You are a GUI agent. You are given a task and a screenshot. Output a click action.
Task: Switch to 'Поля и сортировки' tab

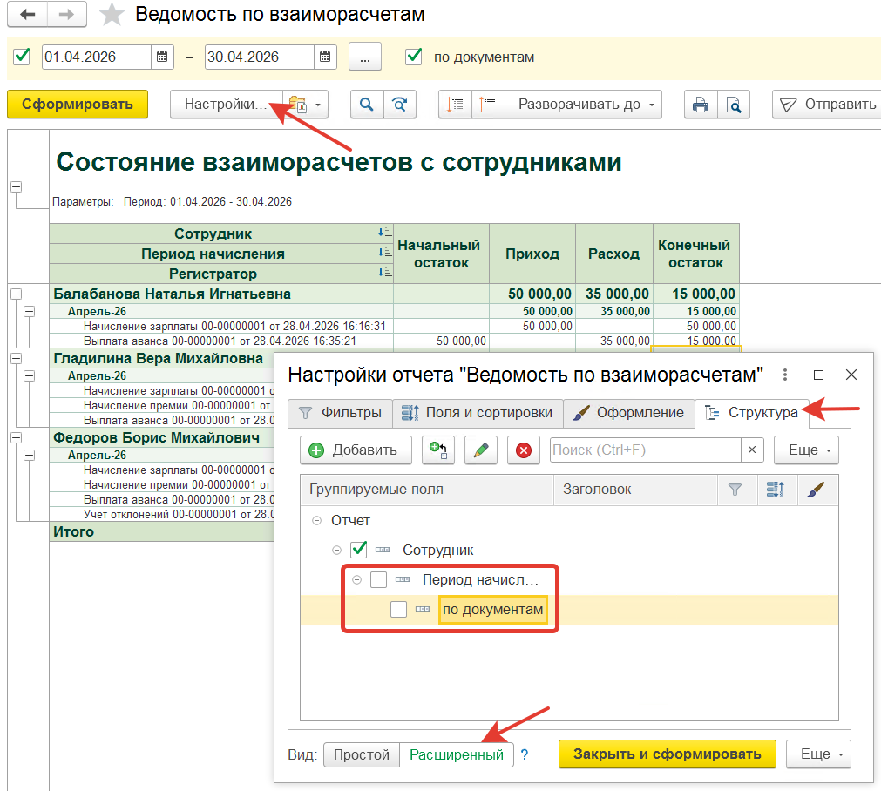(x=477, y=413)
